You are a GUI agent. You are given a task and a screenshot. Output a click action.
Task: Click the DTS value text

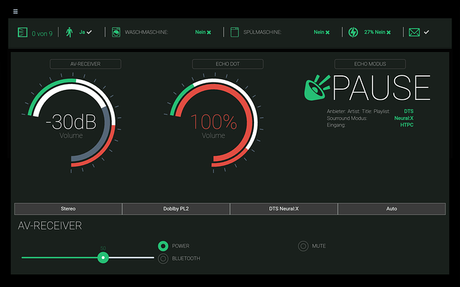409,111
